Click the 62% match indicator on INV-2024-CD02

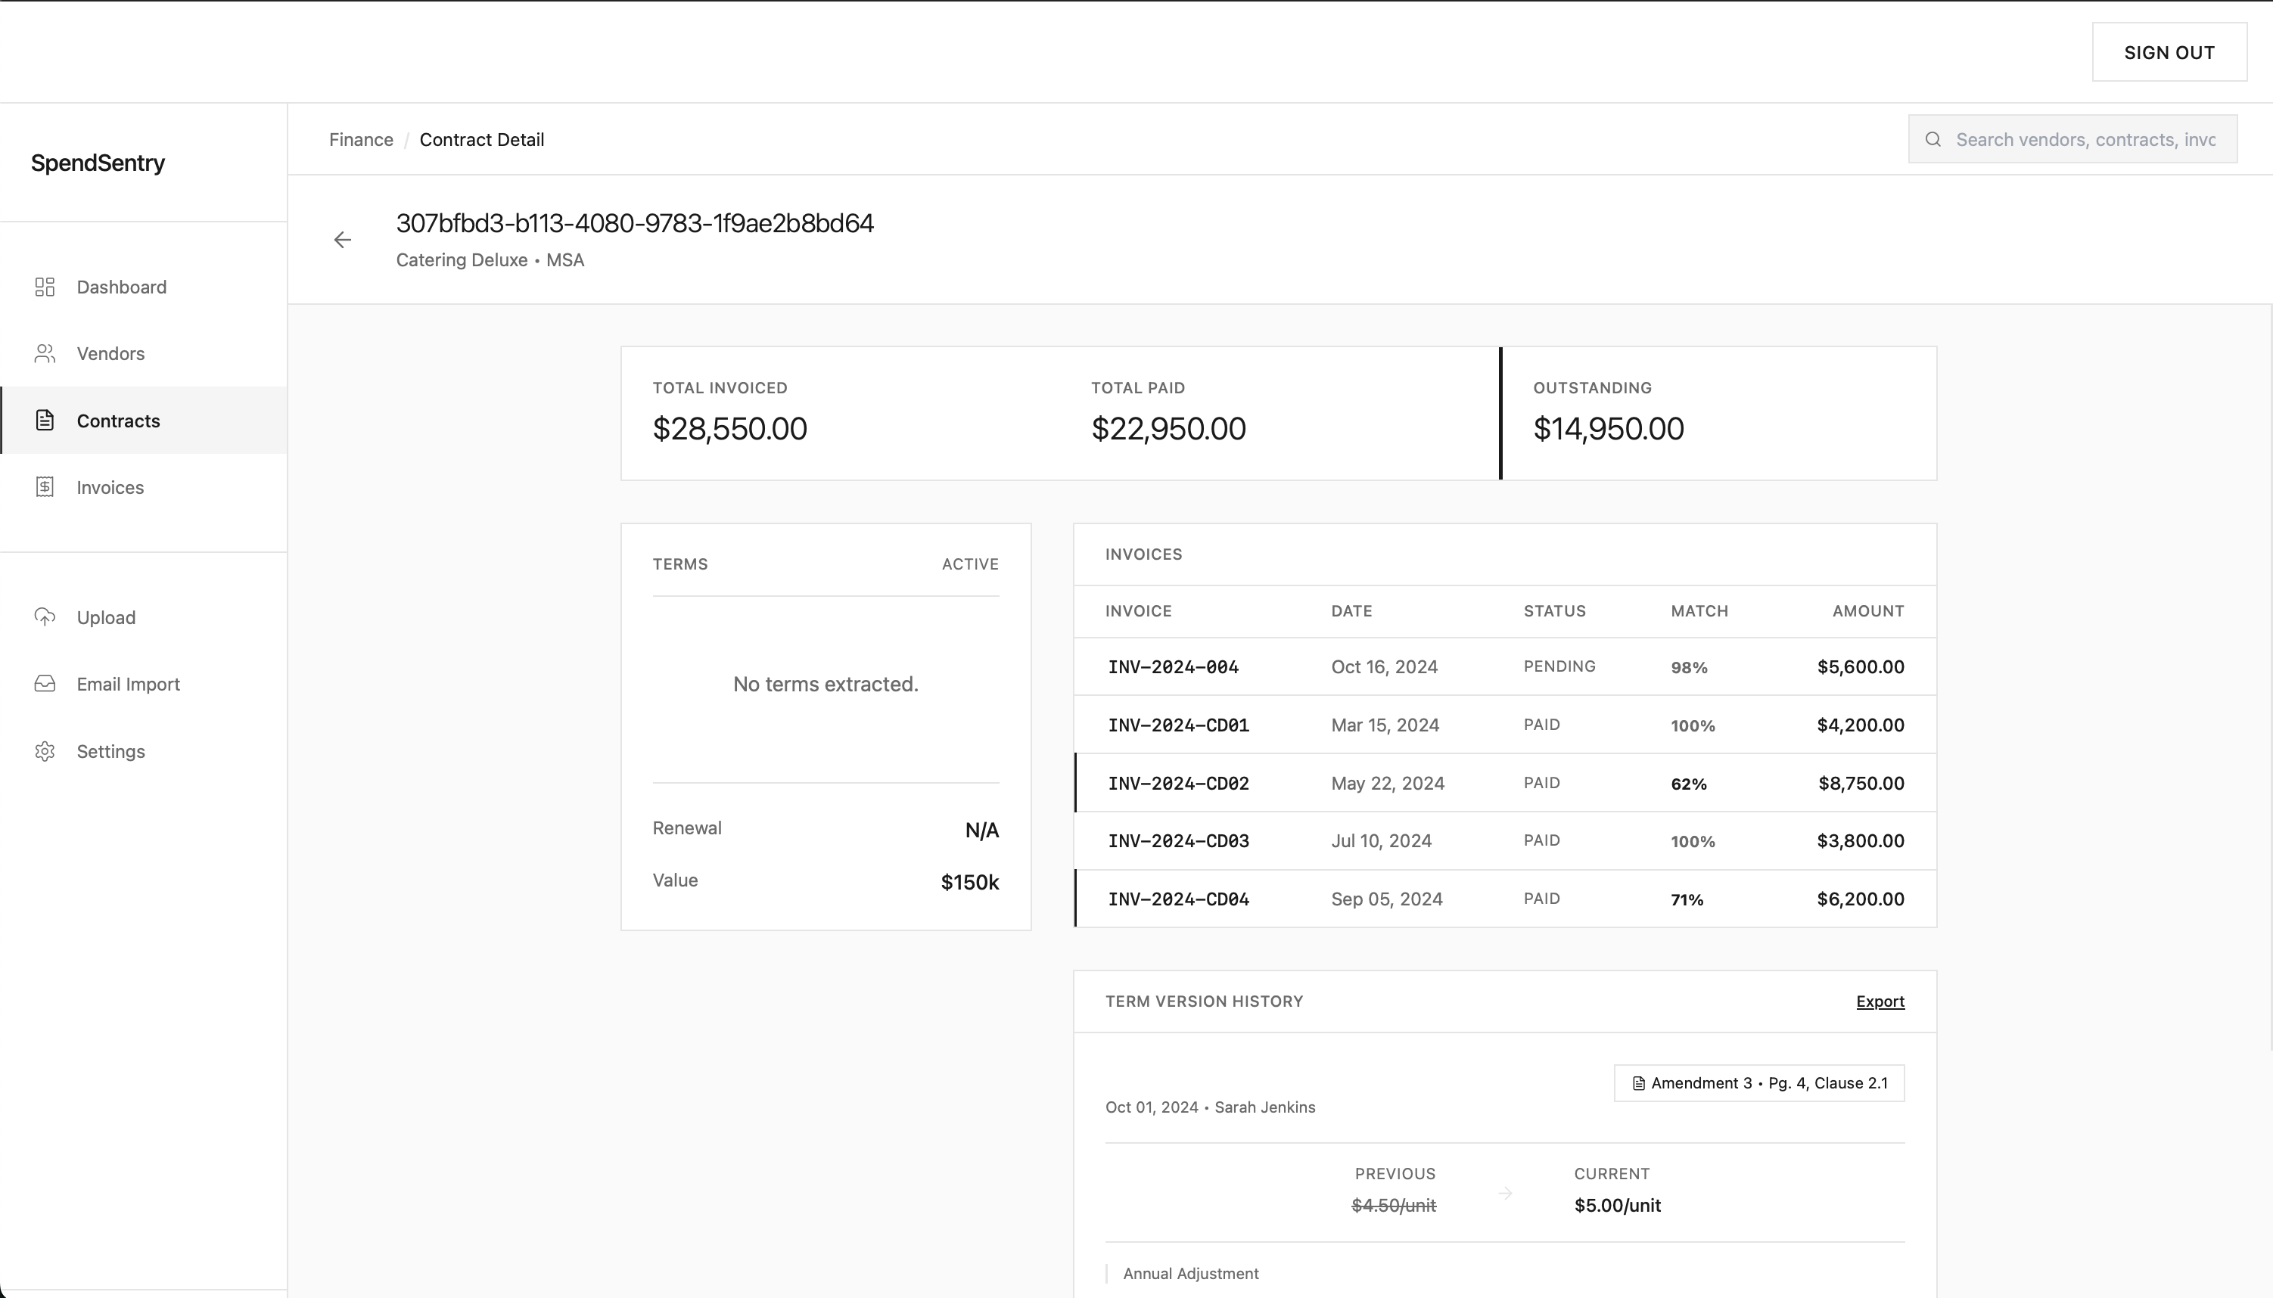pos(1688,784)
